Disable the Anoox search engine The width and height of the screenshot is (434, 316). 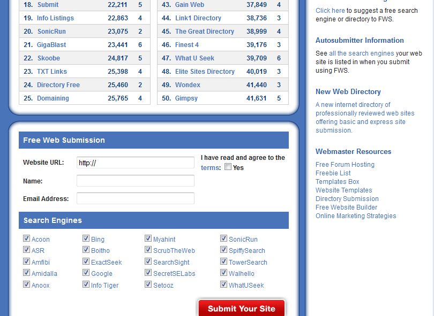[26, 284]
